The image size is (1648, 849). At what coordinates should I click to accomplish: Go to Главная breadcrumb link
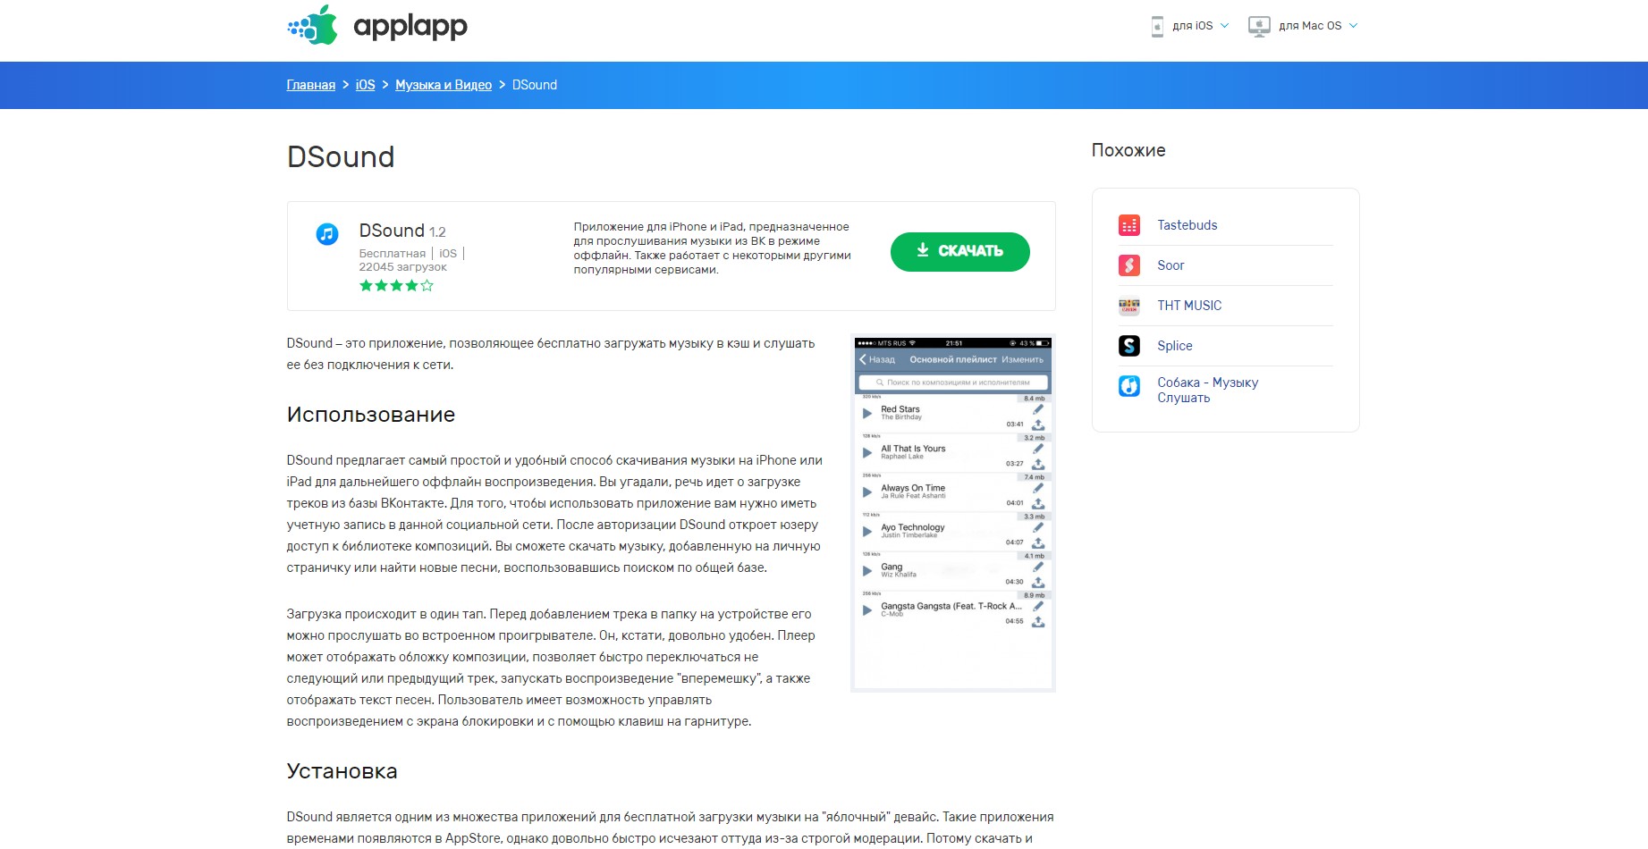(311, 85)
